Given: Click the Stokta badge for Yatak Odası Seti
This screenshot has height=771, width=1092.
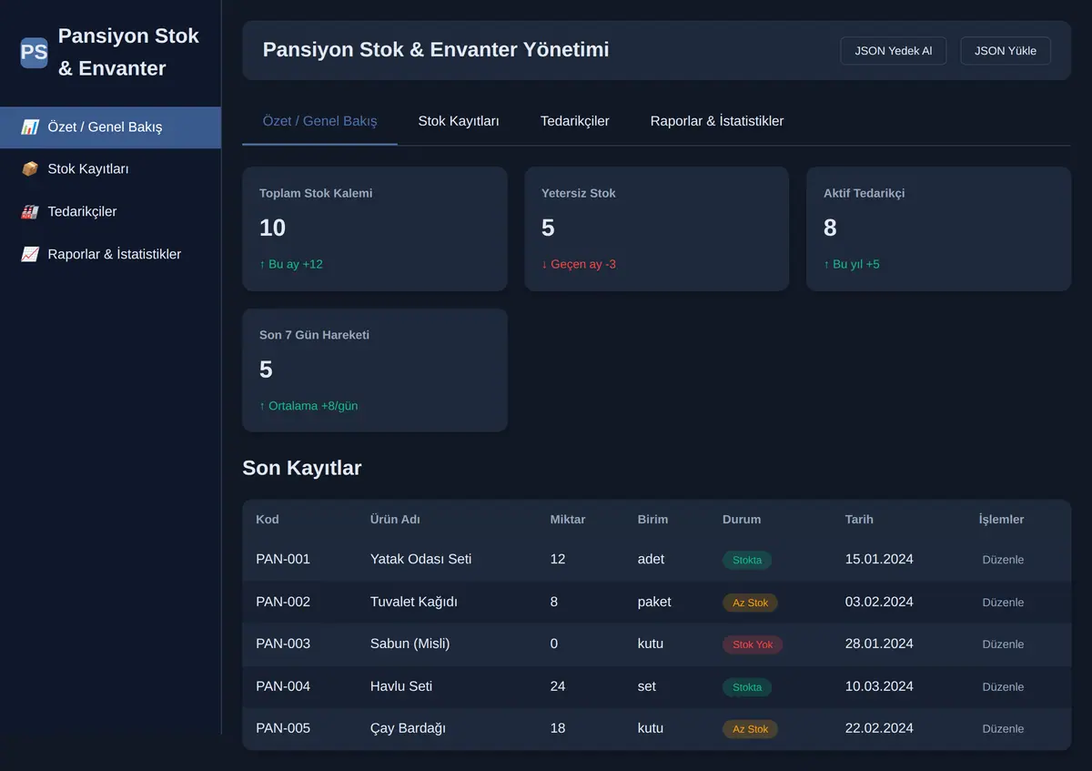Looking at the screenshot, I should (747, 560).
